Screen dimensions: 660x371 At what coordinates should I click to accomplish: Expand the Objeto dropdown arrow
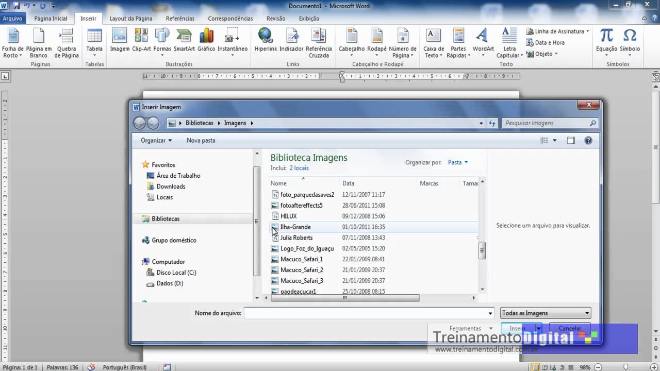[556, 54]
